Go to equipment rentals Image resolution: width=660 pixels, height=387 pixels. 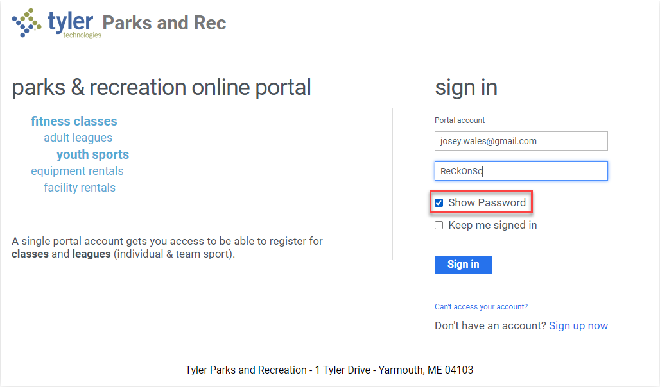coord(77,171)
